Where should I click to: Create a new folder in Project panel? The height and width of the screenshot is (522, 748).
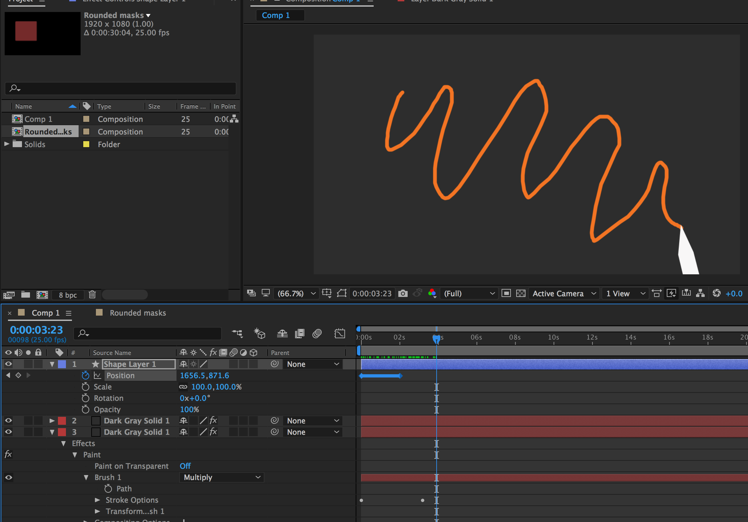coord(26,295)
